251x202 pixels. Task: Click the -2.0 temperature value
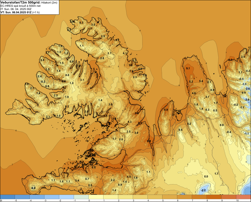click(247, 100)
